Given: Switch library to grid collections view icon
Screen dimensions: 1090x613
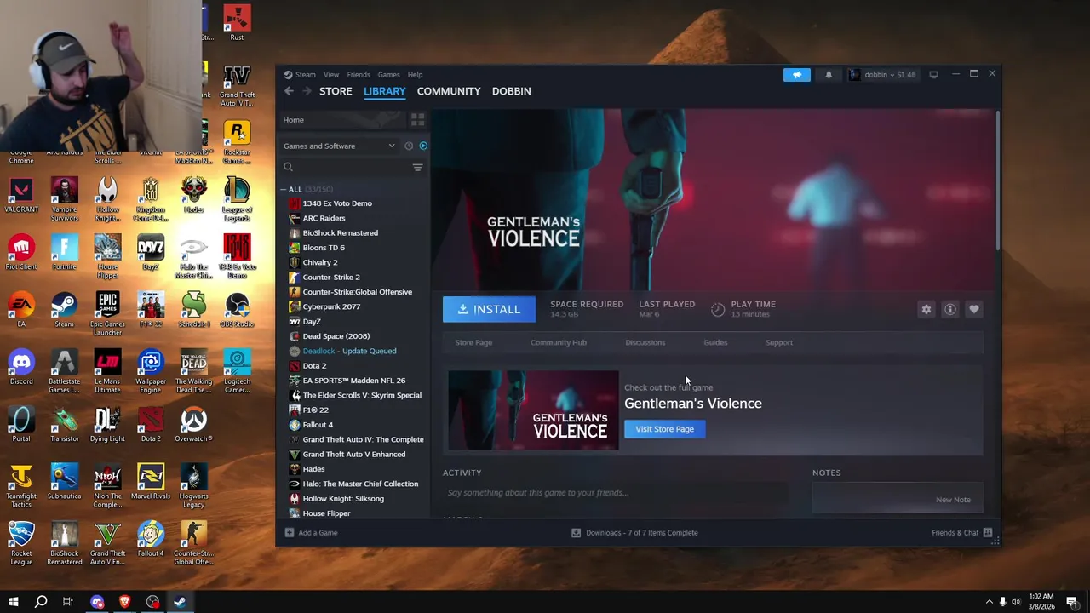Looking at the screenshot, I should click(x=417, y=120).
